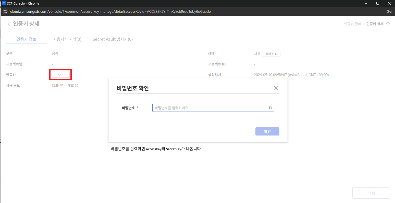Image resolution: width=395 pixels, height=203 pixels.
Task: Click the 상태 편집 button next to 사용
Action: (x=271, y=53)
